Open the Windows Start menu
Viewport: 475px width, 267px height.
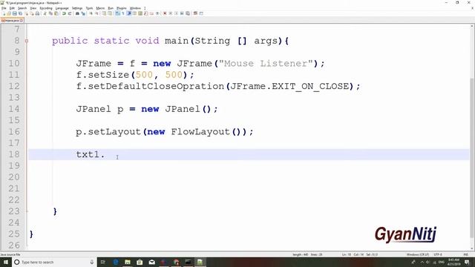click(x=6, y=262)
